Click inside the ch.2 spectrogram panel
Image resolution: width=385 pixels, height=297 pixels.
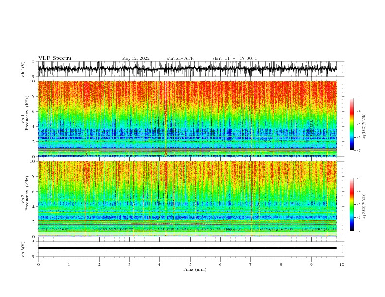click(x=187, y=199)
